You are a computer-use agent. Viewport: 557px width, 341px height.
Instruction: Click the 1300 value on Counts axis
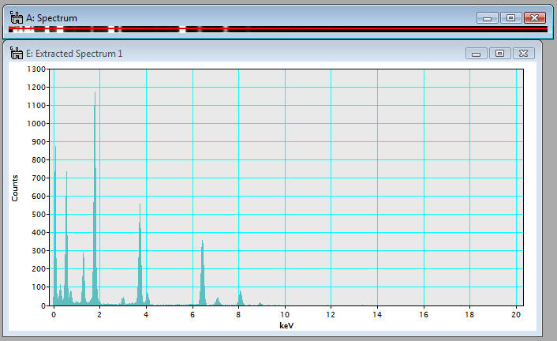tap(36, 69)
